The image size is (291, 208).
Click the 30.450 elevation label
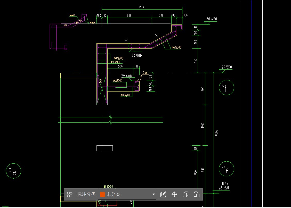(212, 19)
